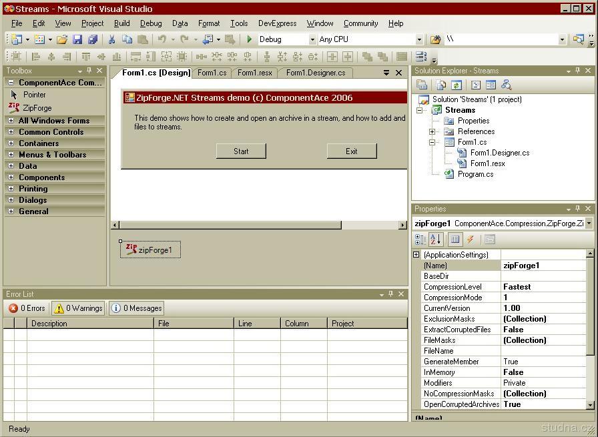This screenshot has width=598, height=437.
Task: Toggle the 0 Warnings filter
Action: [x=78, y=308]
